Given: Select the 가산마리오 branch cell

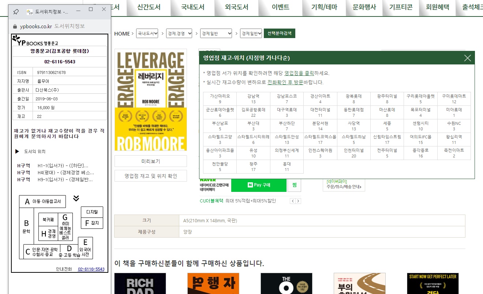Looking at the screenshot, I should click(220, 99).
